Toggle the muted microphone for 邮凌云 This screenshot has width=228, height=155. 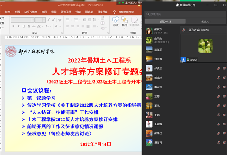coord(219,68)
